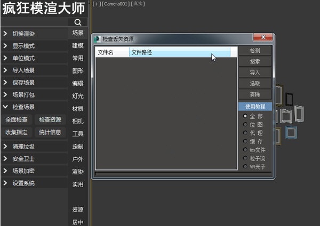
Task: Expand the 保存场景 section
Action: 34,83
